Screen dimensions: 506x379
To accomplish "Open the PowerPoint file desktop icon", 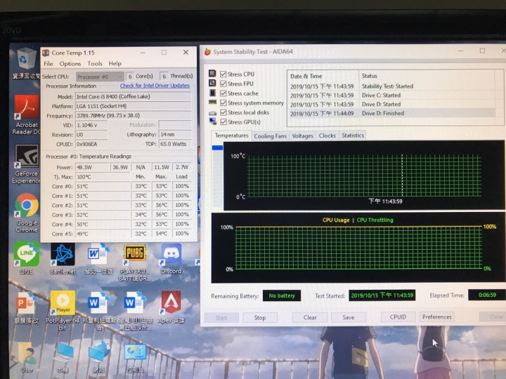I will 26,307.
